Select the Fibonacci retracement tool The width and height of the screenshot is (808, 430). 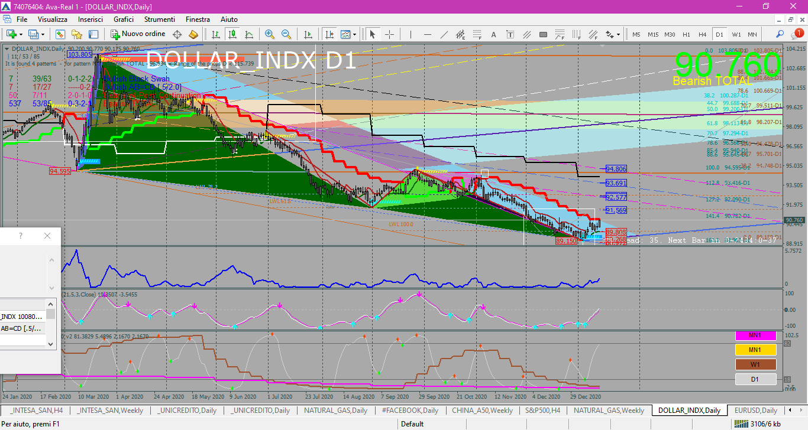(477, 34)
